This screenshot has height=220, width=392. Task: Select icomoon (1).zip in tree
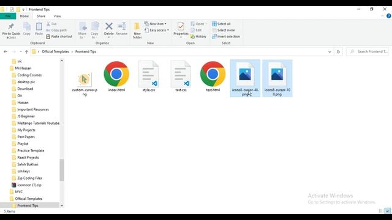point(26,185)
